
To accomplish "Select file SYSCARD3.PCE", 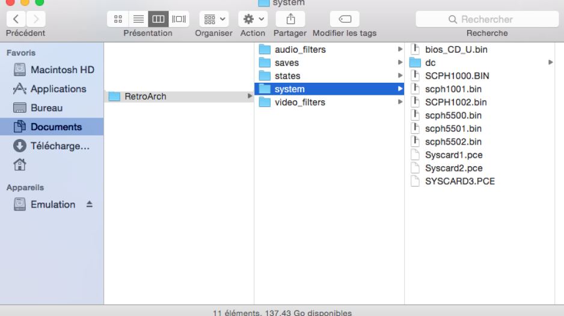I will pyautogui.click(x=480, y=181).
